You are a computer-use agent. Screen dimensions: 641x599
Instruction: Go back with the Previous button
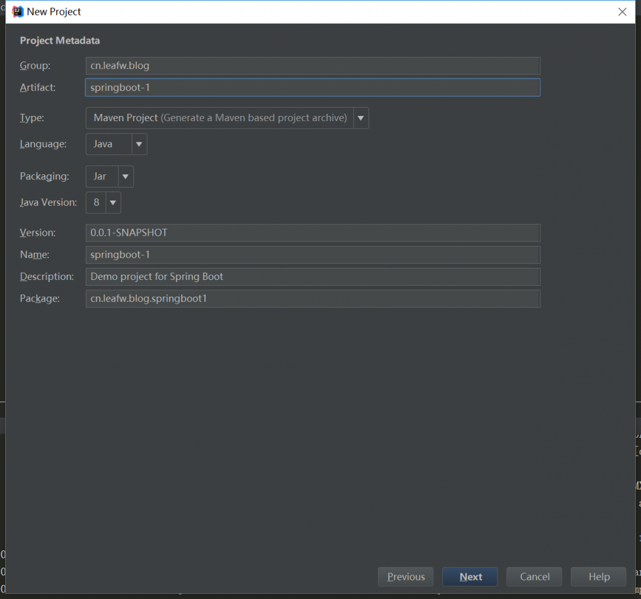point(406,577)
